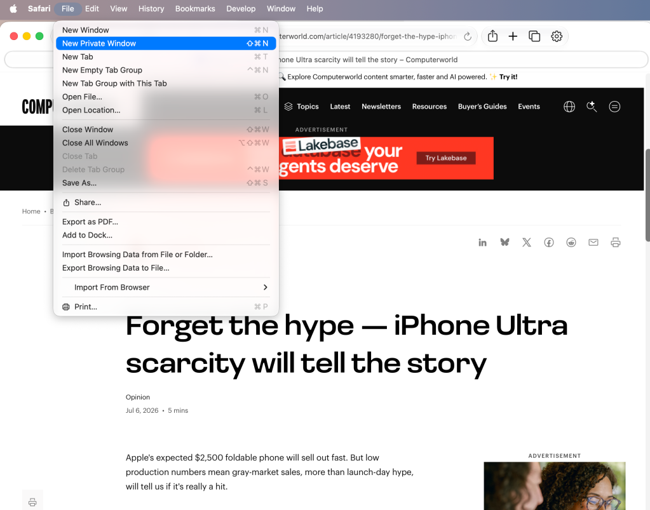
Task: Share the article on X
Action: point(527,243)
